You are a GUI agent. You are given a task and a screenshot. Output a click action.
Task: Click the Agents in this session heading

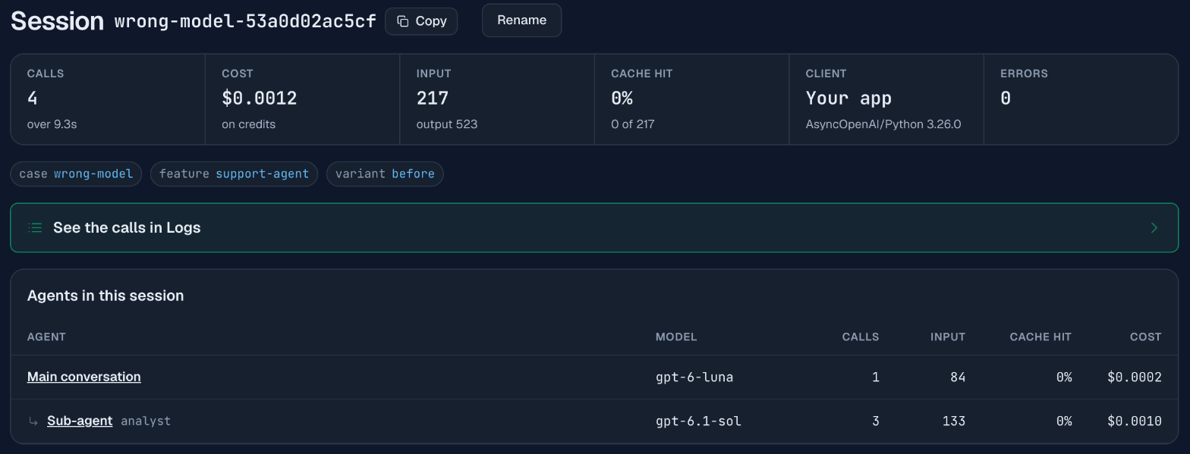[105, 296]
